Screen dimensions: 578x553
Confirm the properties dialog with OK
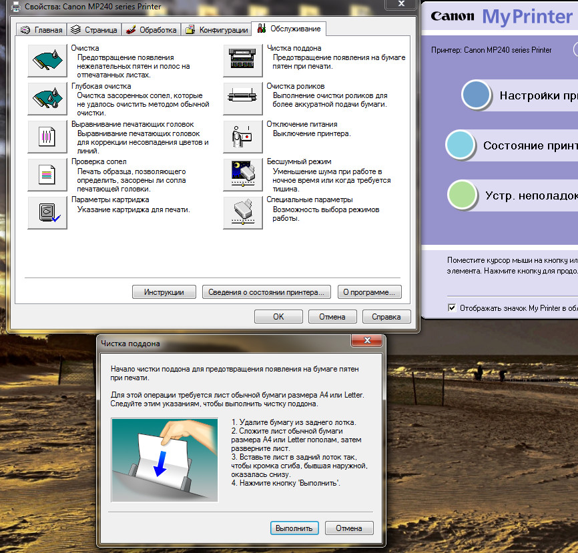tap(279, 317)
